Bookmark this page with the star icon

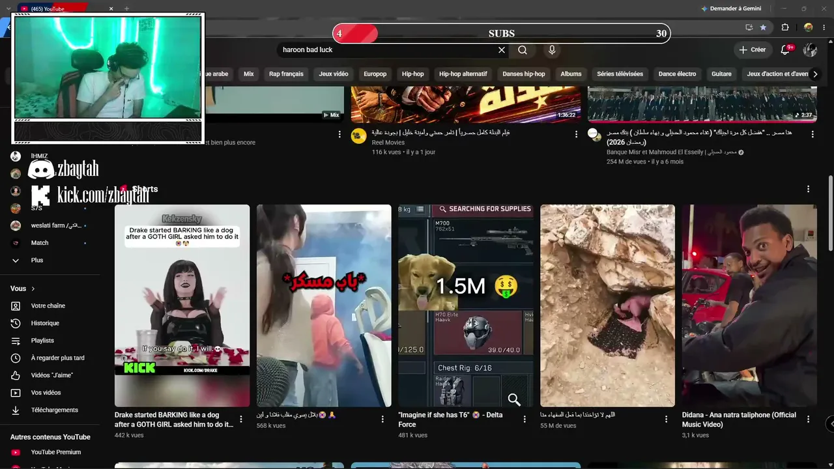(x=763, y=27)
